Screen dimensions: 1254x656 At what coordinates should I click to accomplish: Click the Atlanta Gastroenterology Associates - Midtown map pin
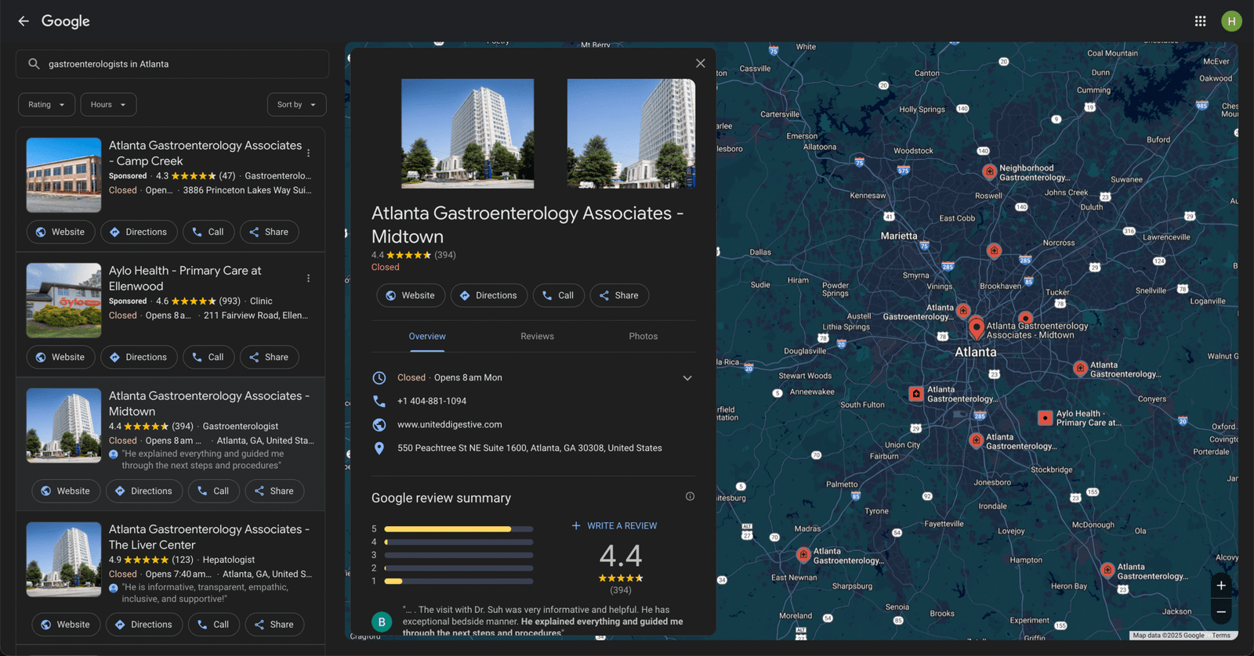click(977, 327)
